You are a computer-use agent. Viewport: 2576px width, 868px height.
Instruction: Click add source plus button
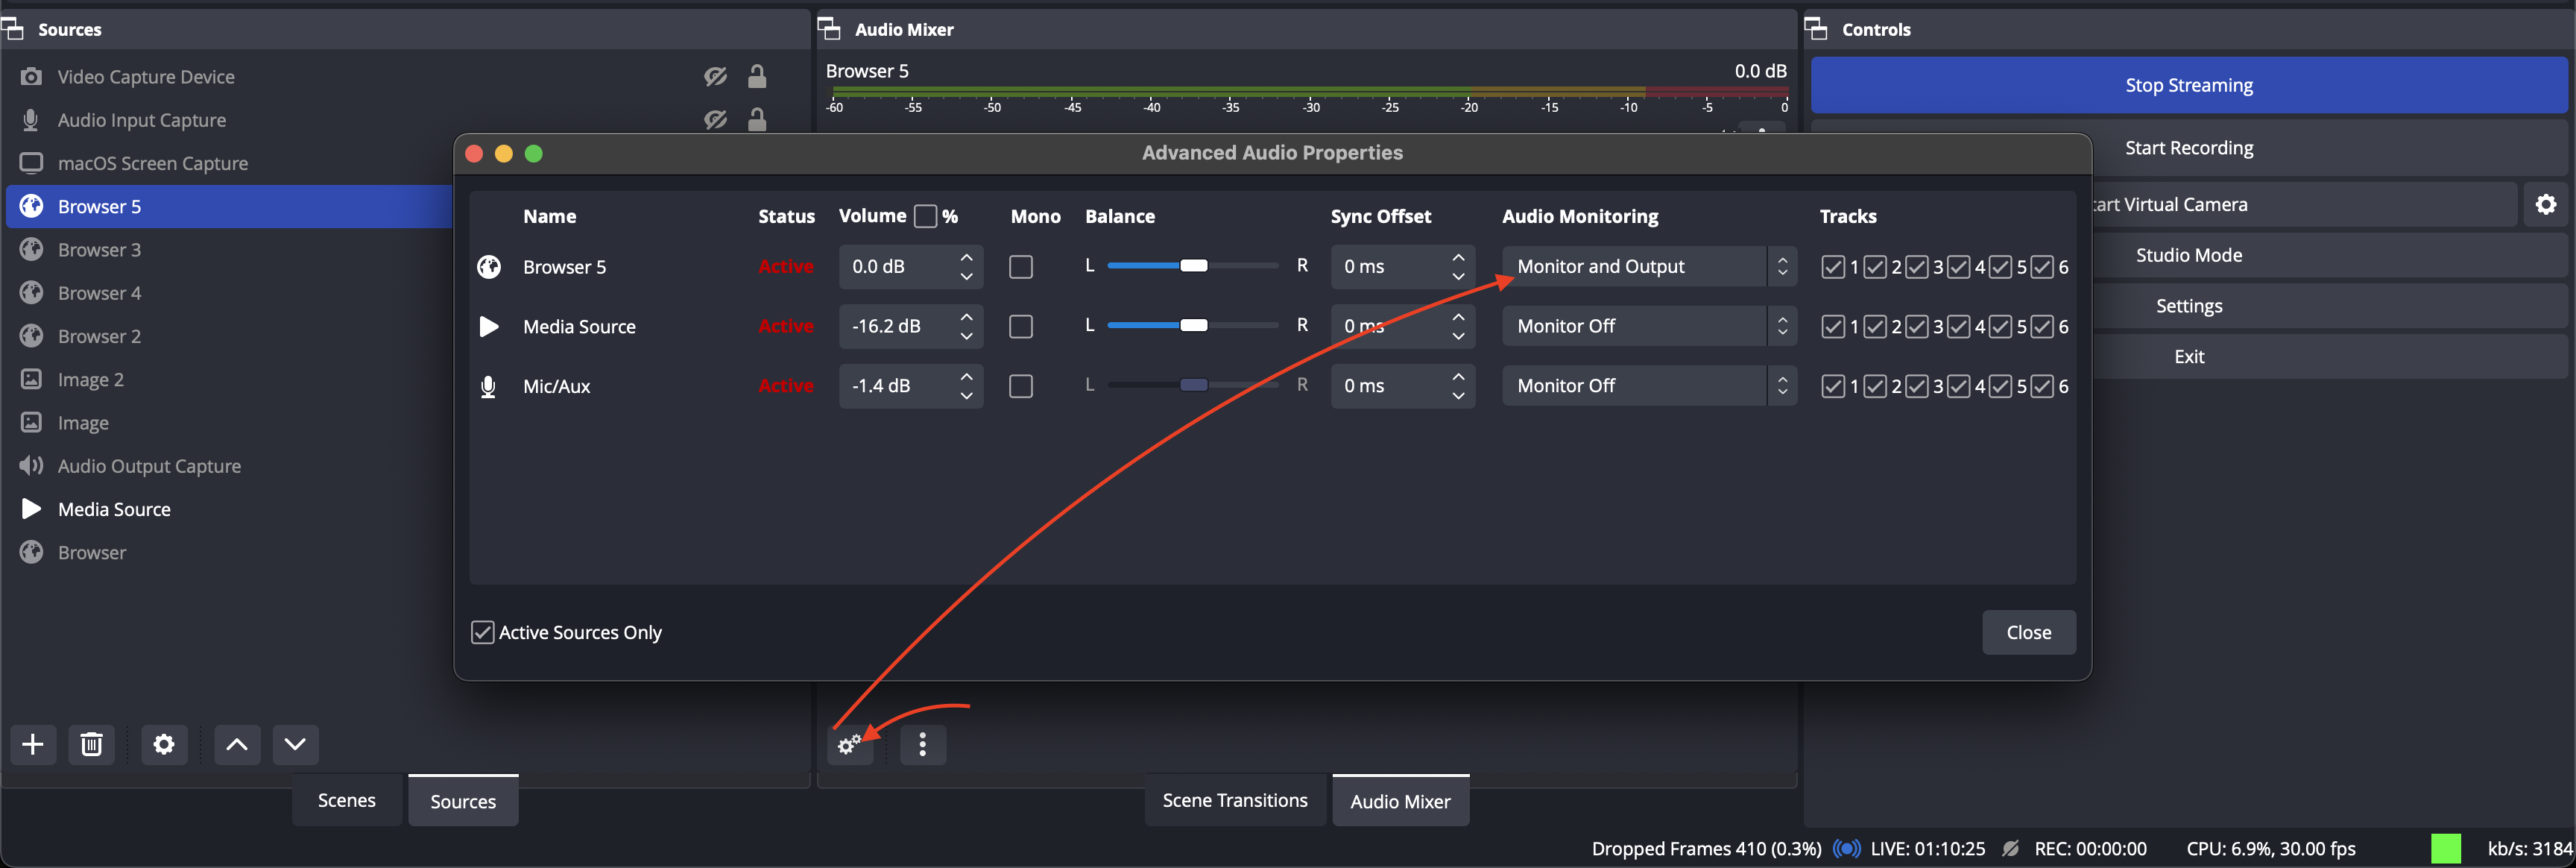coord(33,745)
